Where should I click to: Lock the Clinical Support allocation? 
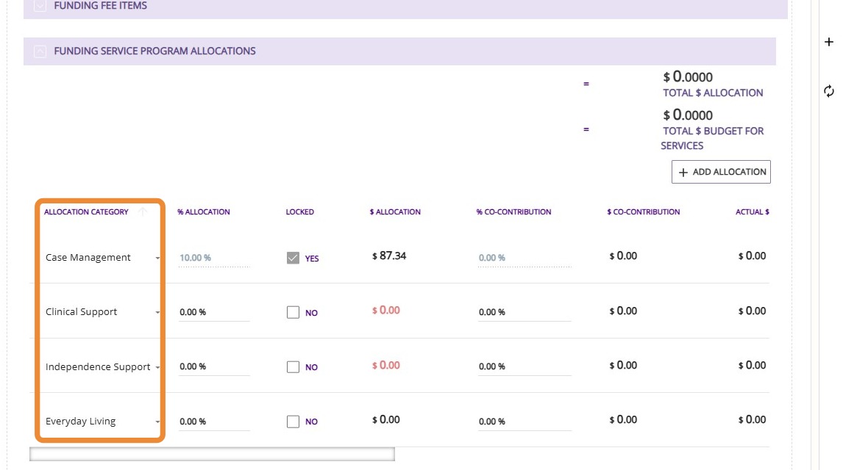(x=293, y=312)
